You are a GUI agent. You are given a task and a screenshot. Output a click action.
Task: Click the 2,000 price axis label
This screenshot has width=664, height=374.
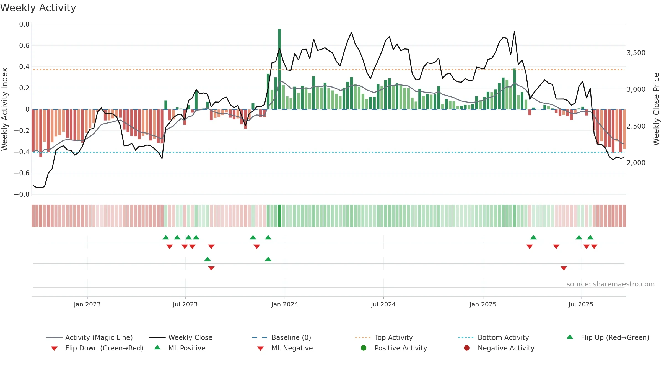pyautogui.click(x=636, y=163)
